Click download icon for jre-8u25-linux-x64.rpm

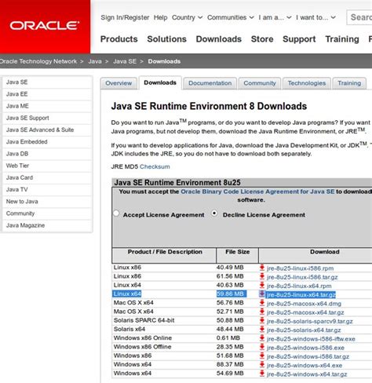262,285
